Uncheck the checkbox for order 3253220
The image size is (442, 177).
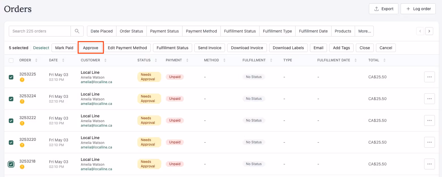point(11,142)
